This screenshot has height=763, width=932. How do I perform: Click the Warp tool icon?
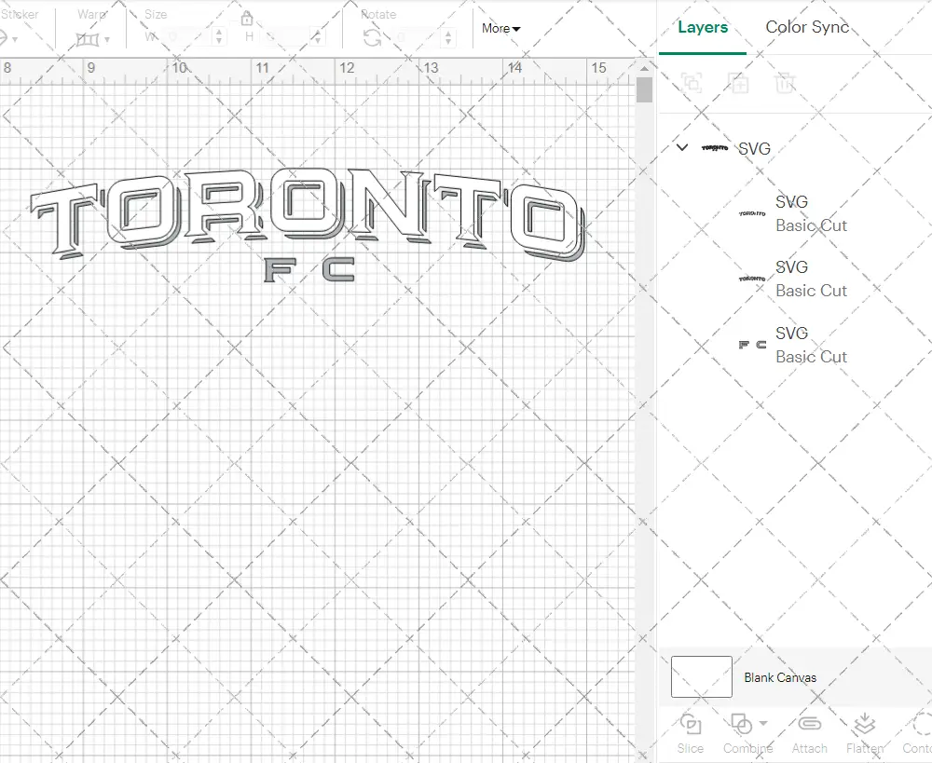tap(88, 40)
